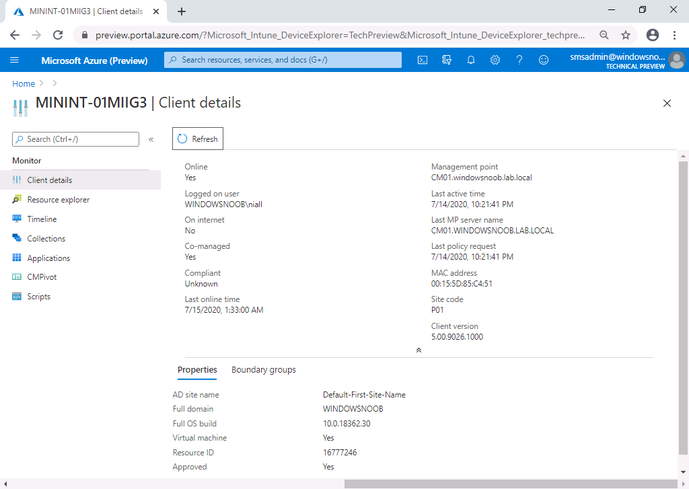Click the browser address bar URL
Image resolution: width=689 pixels, height=489 pixels.
pyautogui.click(x=340, y=35)
